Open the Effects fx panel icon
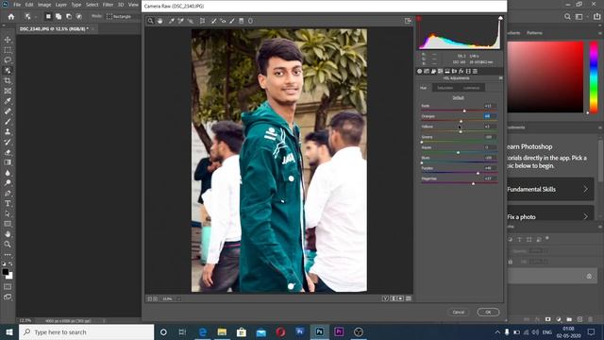Viewport: 604px width, 340px height. 461,71
